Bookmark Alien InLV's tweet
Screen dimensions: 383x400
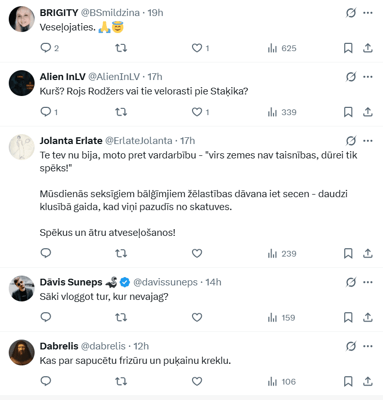click(348, 112)
